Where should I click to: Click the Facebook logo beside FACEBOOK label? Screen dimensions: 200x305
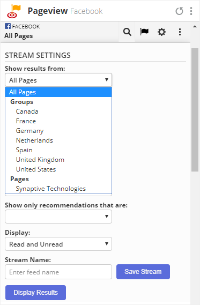(x=8, y=26)
